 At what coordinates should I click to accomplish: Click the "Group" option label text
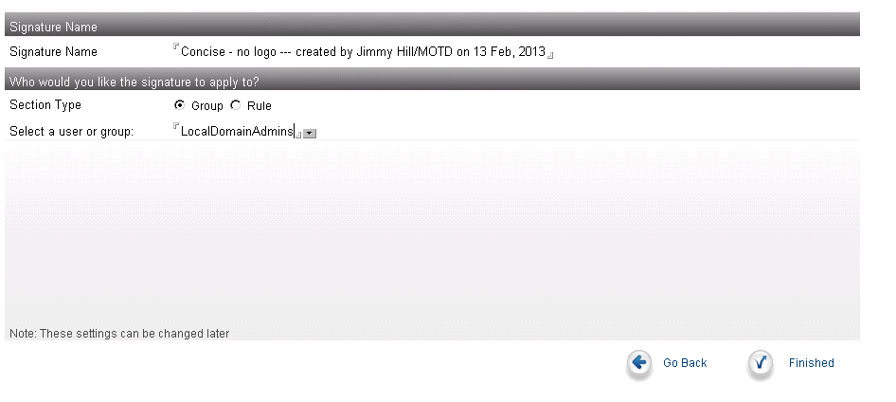(206, 106)
